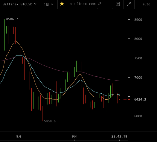Click the 7000 price axis tick label
The height and width of the screenshot is (142, 157).
pyautogui.click(x=138, y=78)
